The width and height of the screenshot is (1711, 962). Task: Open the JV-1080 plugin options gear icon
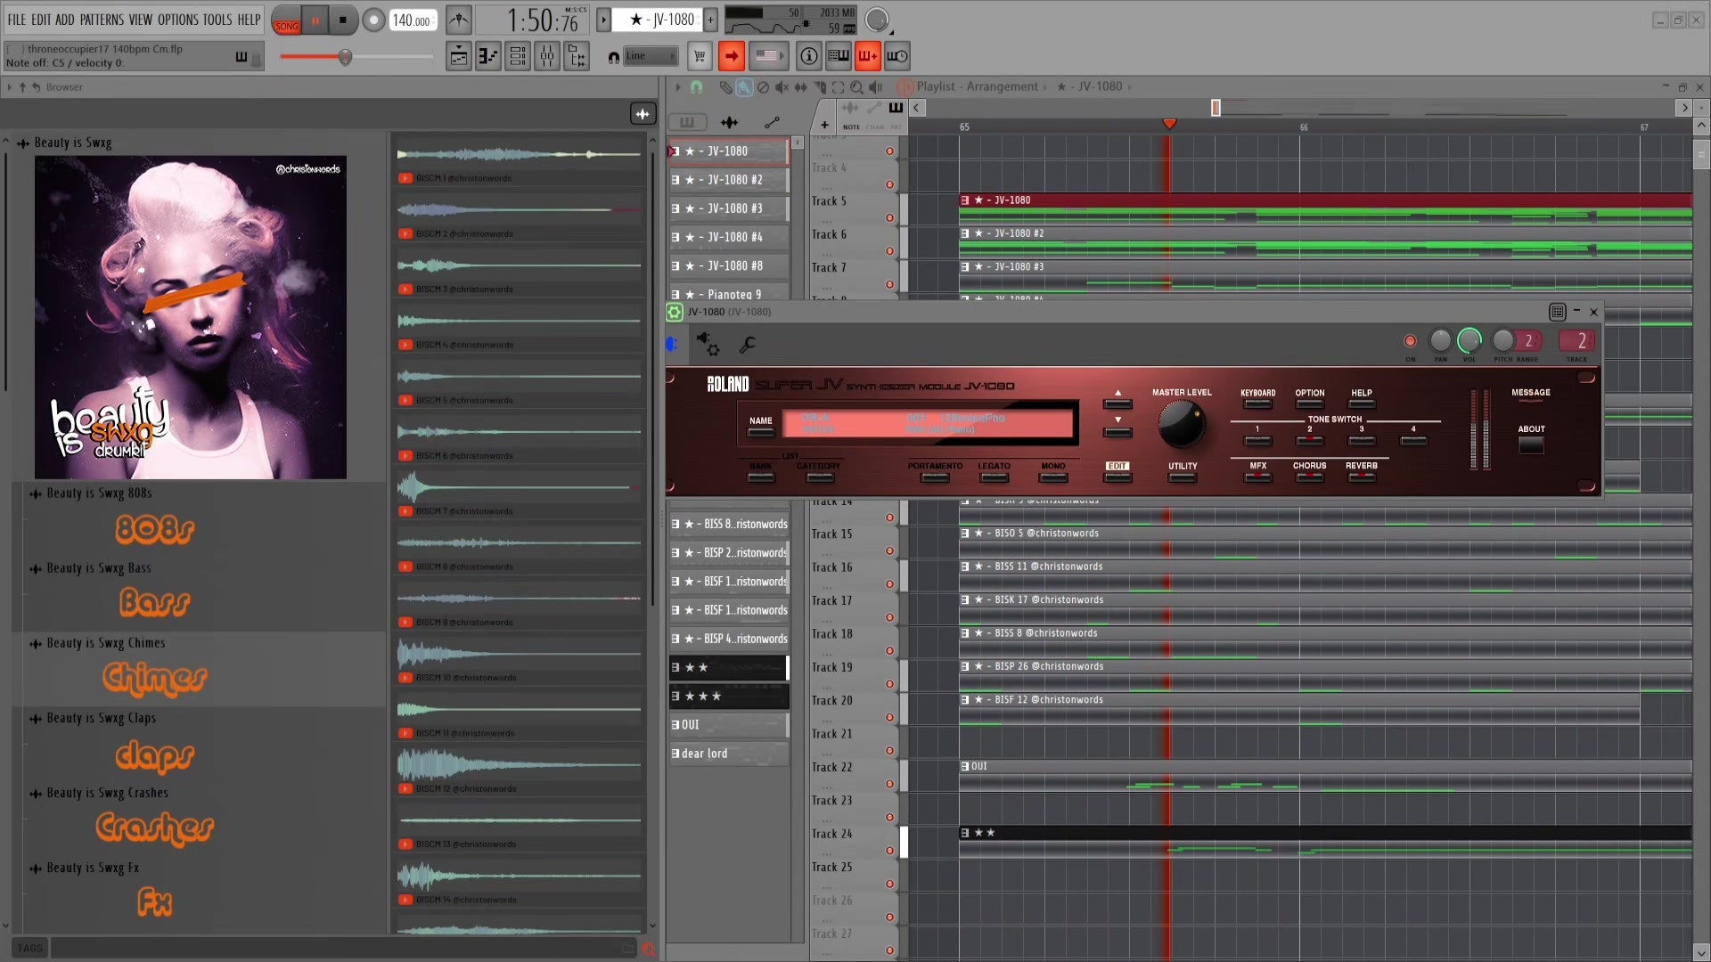675,312
